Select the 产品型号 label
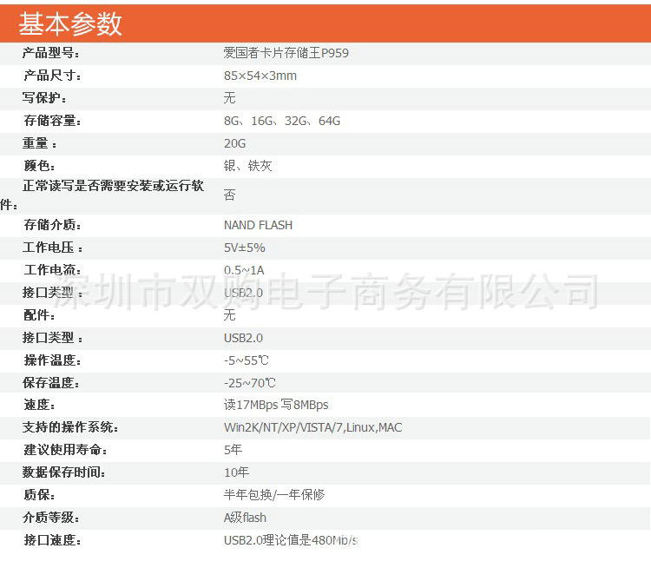This screenshot has height=568, width=651. (x=50, y=53)
